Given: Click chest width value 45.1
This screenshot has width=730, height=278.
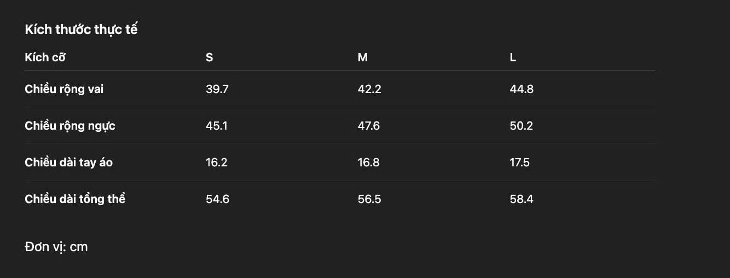Looking at the screenshot, I should click(x=217, y=126).
